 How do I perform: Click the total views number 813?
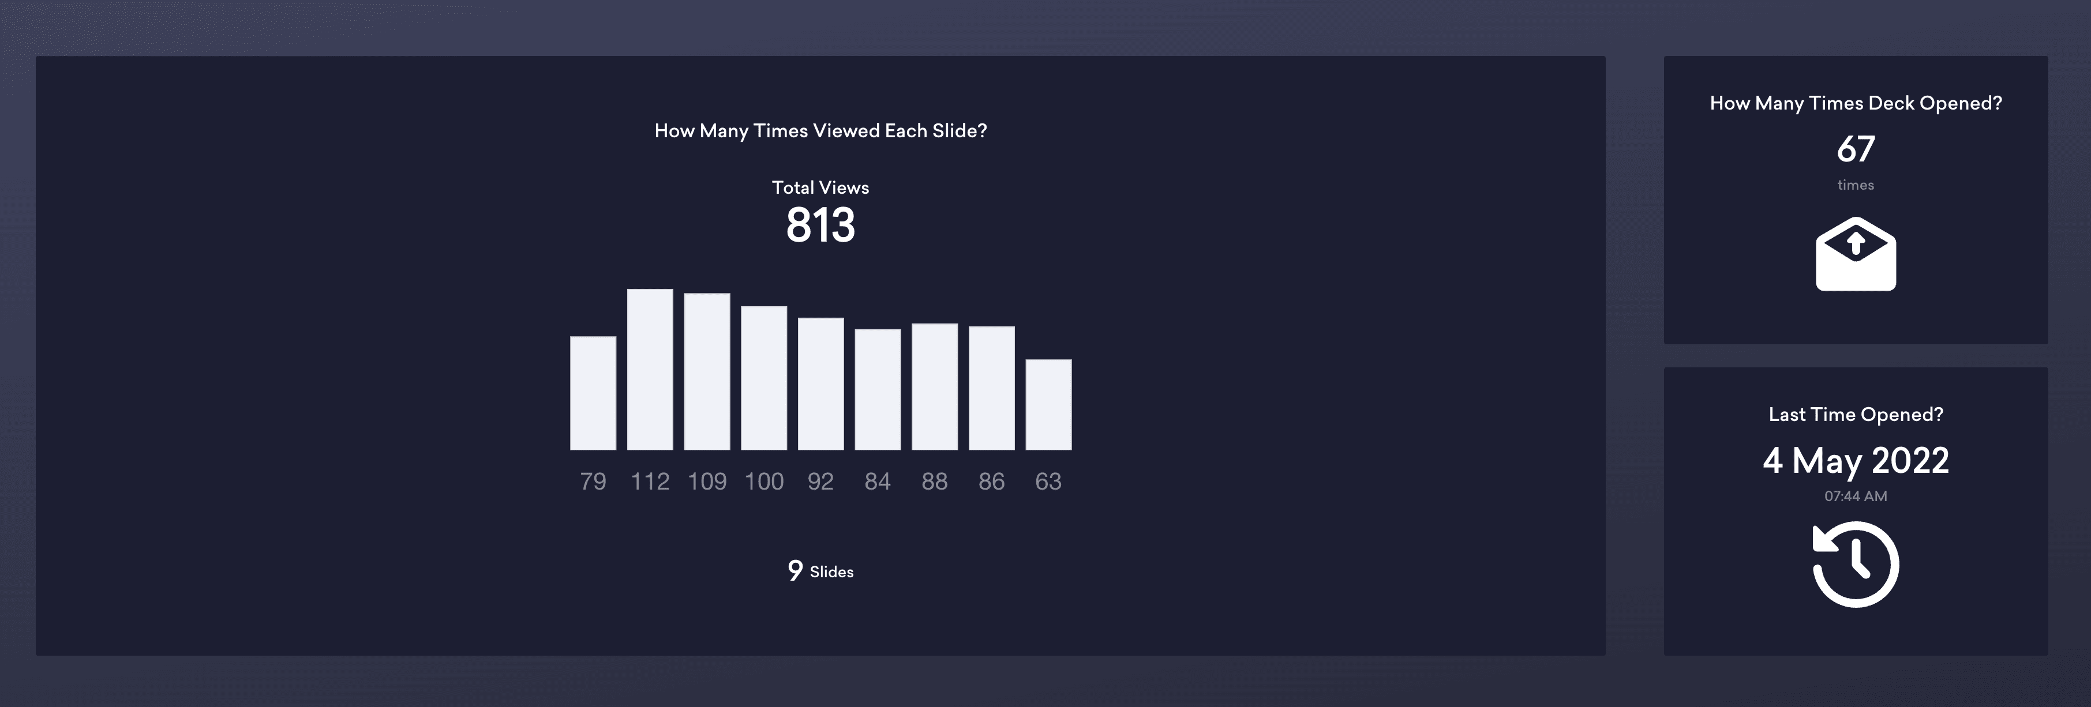[x=820, y=225]
